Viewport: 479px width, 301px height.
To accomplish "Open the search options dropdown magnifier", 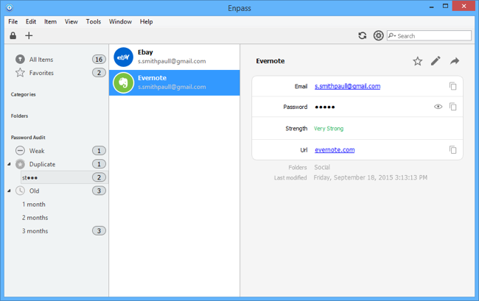I will click(392, 35).
